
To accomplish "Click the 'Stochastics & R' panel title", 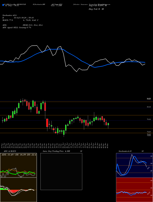I will [125, 151].
